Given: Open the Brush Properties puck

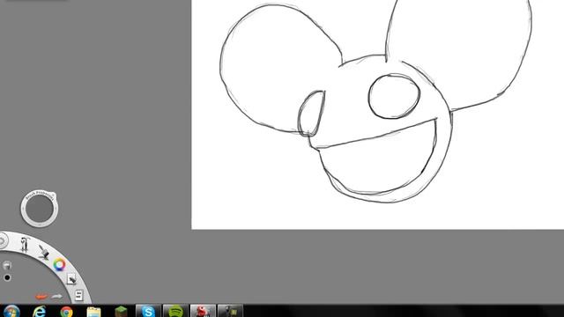Looking at the screenshot, I should coord(39,209).
